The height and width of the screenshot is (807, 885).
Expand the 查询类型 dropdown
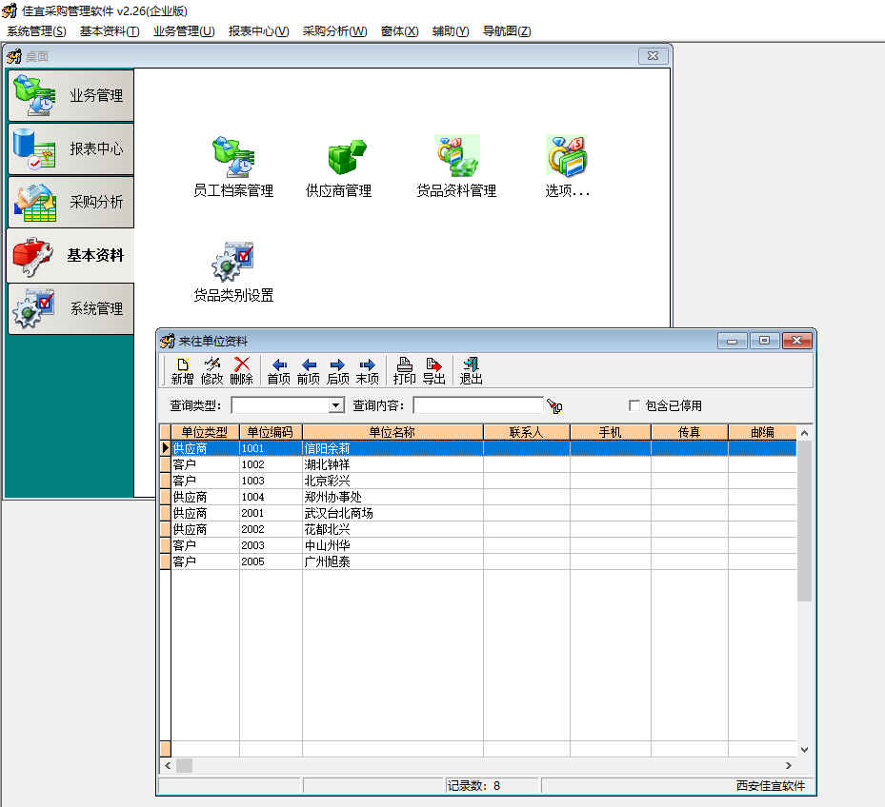pyautogui.click(x=336, y=405)
